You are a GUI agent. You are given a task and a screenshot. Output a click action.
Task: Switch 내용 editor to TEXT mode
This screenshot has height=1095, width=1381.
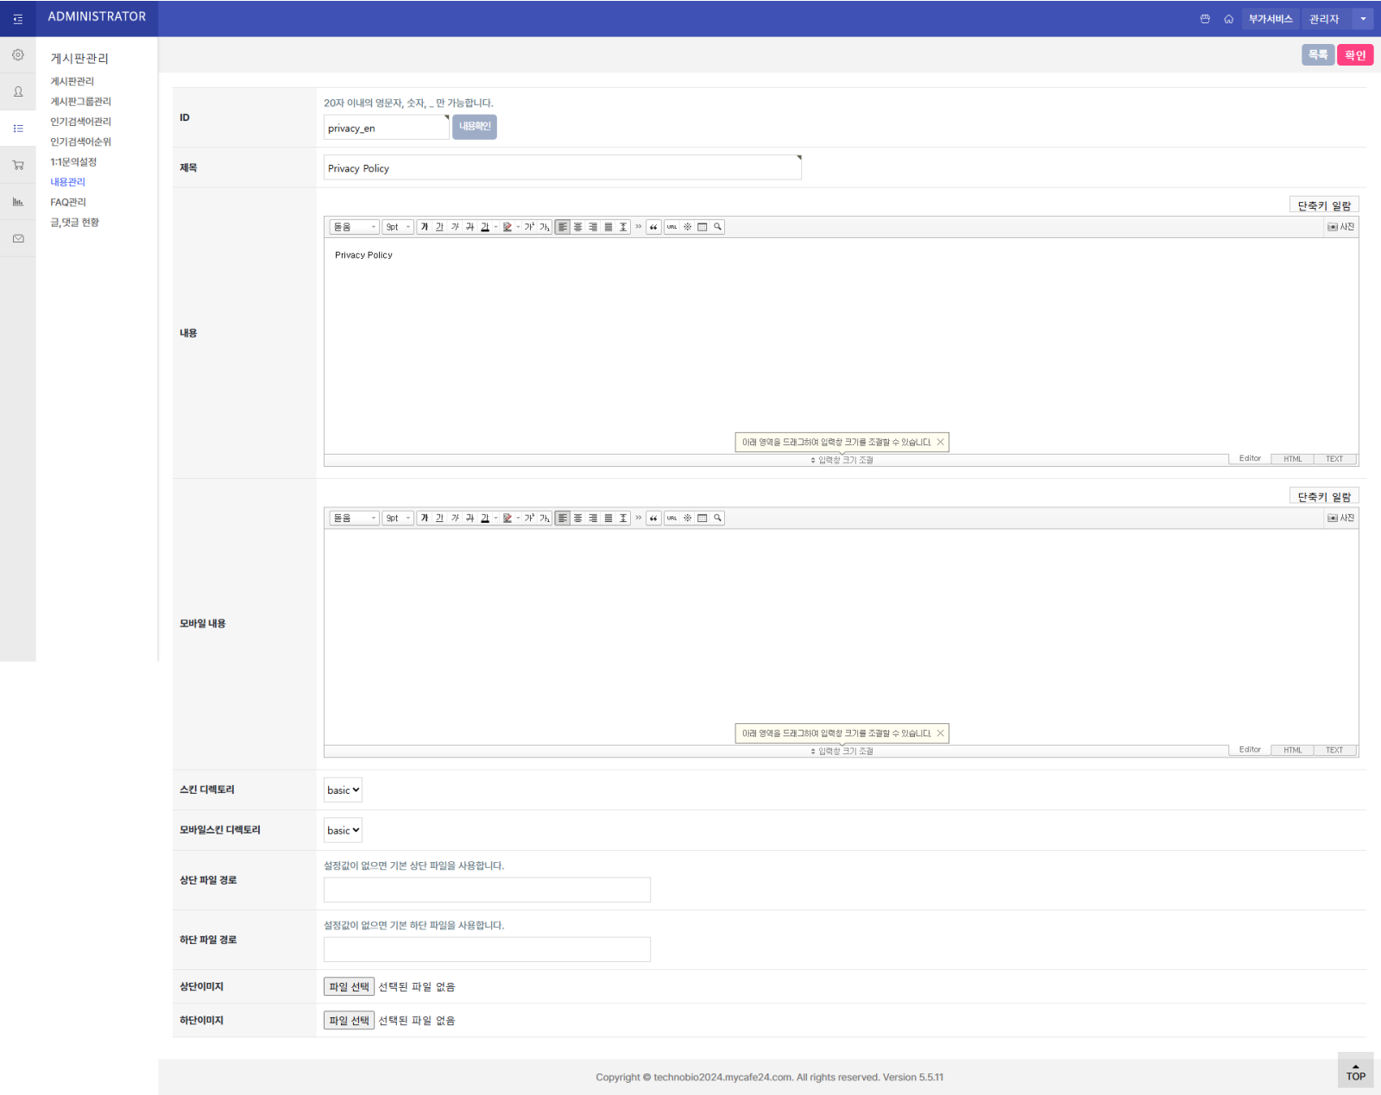point(1334,459)
